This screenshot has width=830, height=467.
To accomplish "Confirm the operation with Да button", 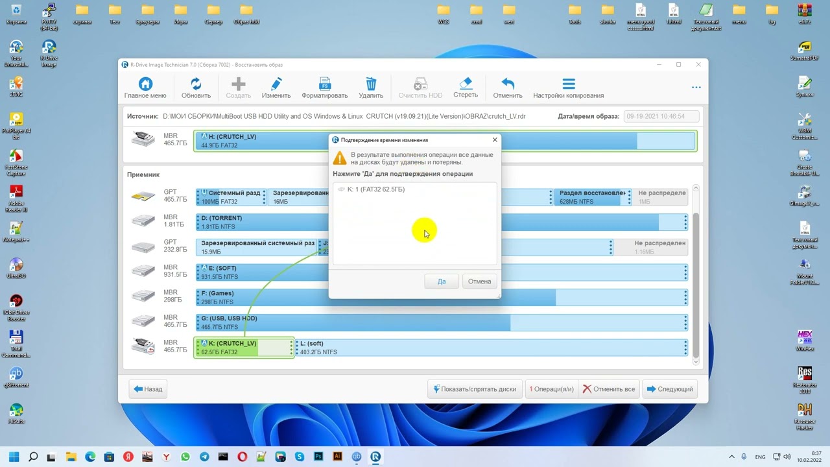I will click(x=442, y=281).
